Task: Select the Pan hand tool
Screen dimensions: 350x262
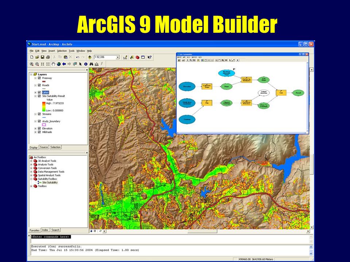Action: (53, 64)
